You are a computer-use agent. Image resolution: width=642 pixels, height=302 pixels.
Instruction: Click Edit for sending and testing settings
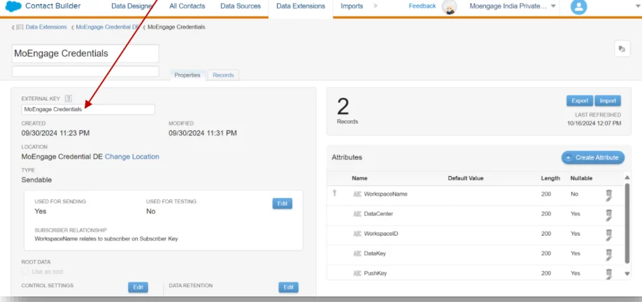coord(283,203)
